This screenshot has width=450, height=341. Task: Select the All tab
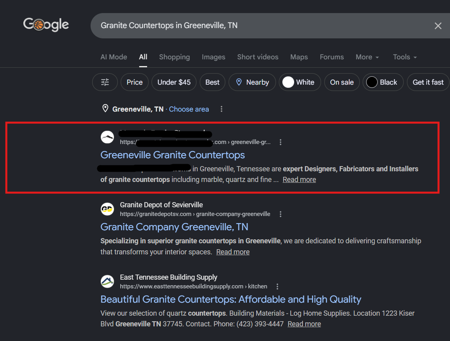[143, 57]
